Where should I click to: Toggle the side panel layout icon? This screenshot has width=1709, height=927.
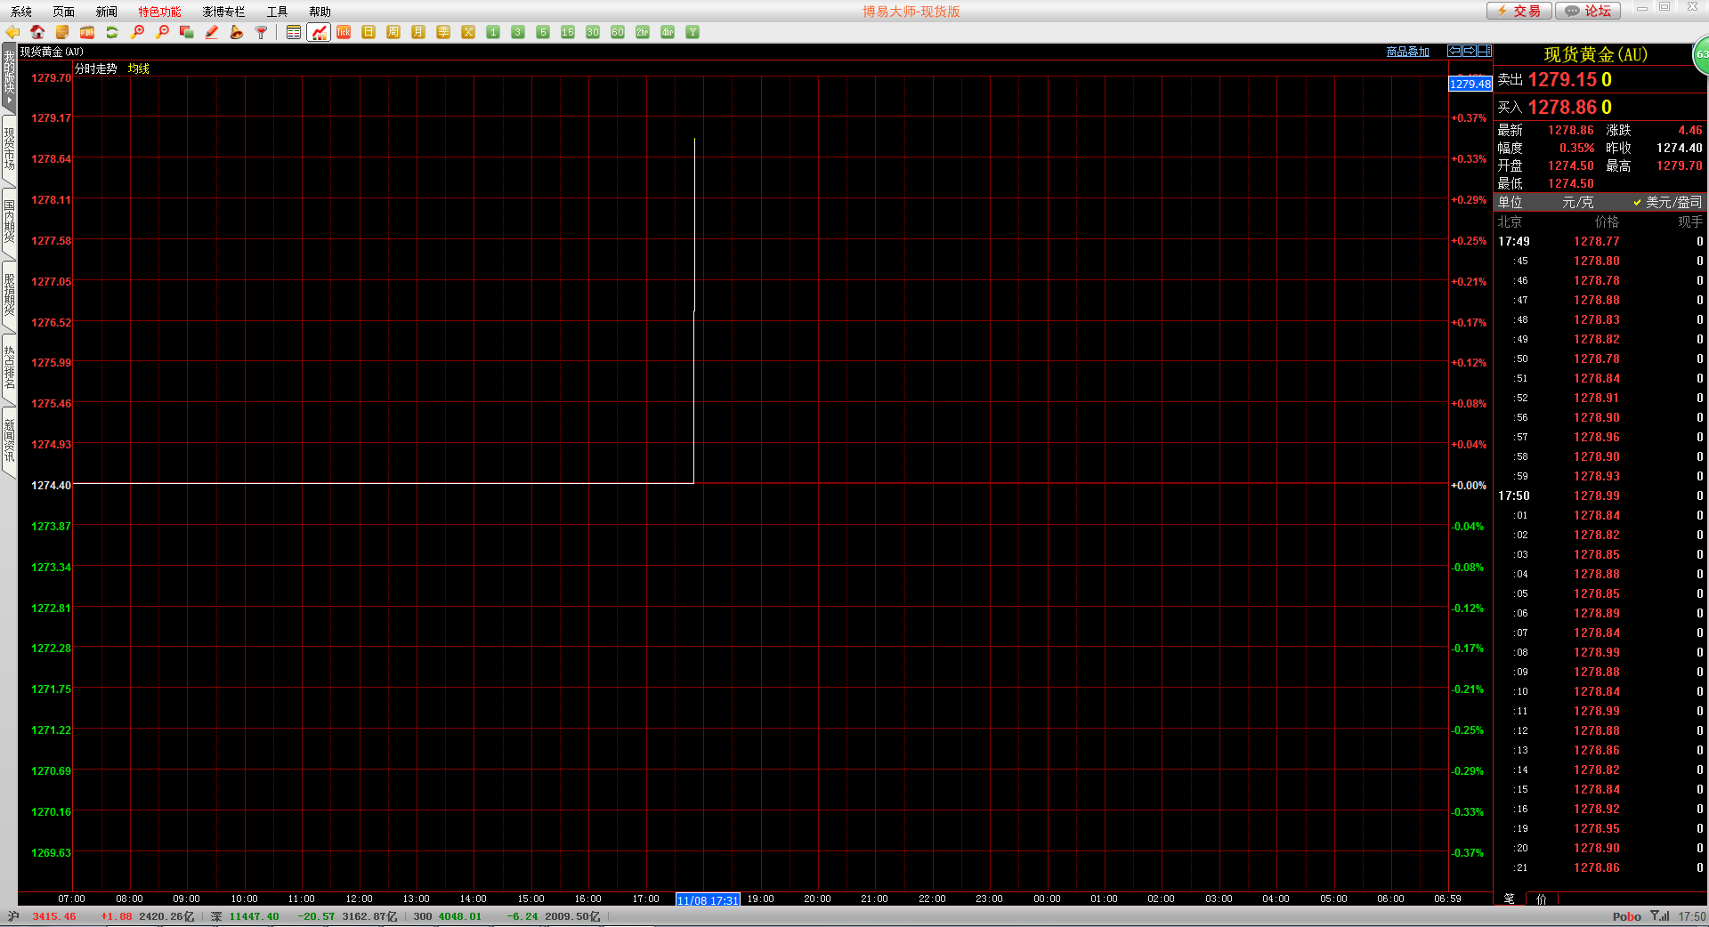click(1484, 51)
